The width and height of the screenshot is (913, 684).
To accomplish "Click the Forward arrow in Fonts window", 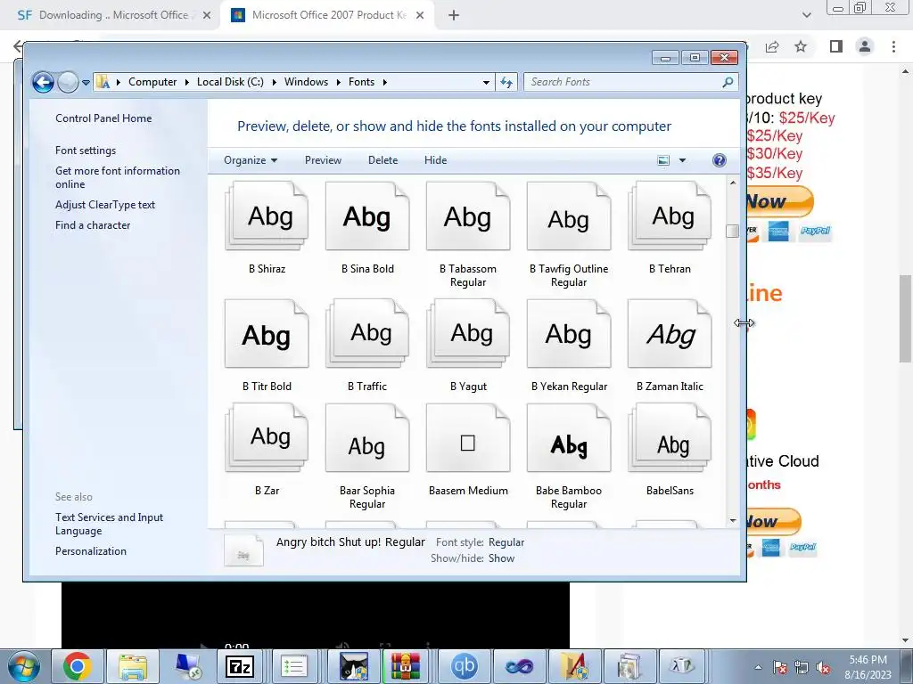I will (x=68, y=82).
